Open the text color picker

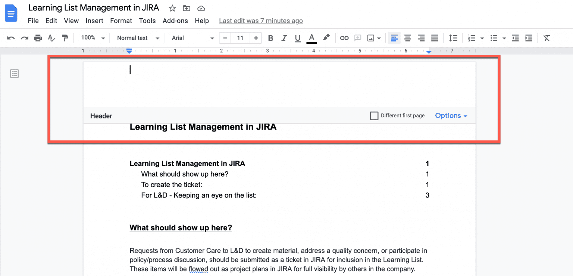pyautogui.click(x=311, y=38)
